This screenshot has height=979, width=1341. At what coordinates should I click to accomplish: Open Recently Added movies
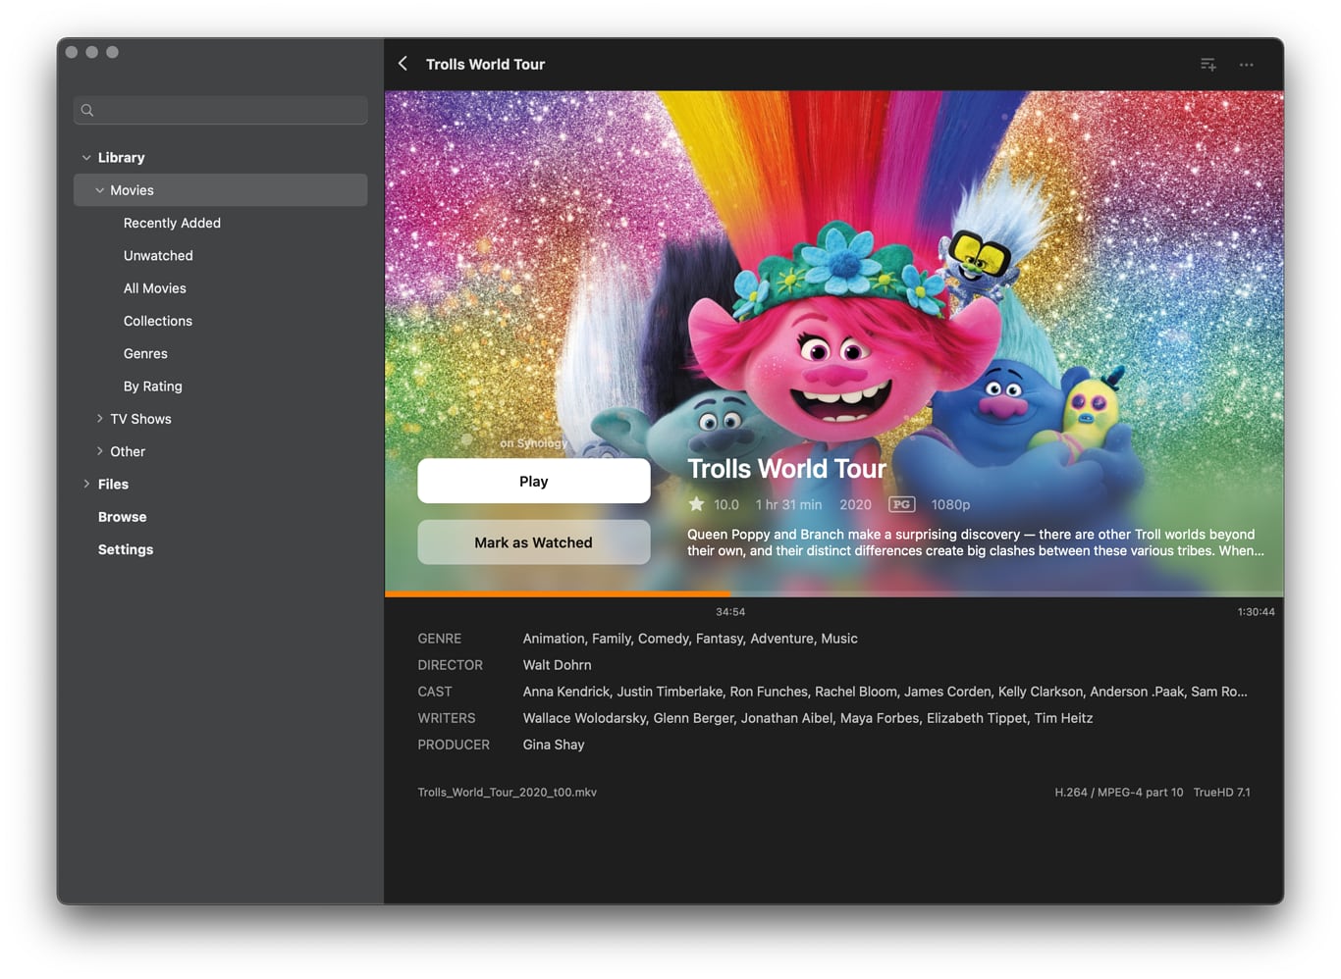click(x=172, y=223)
